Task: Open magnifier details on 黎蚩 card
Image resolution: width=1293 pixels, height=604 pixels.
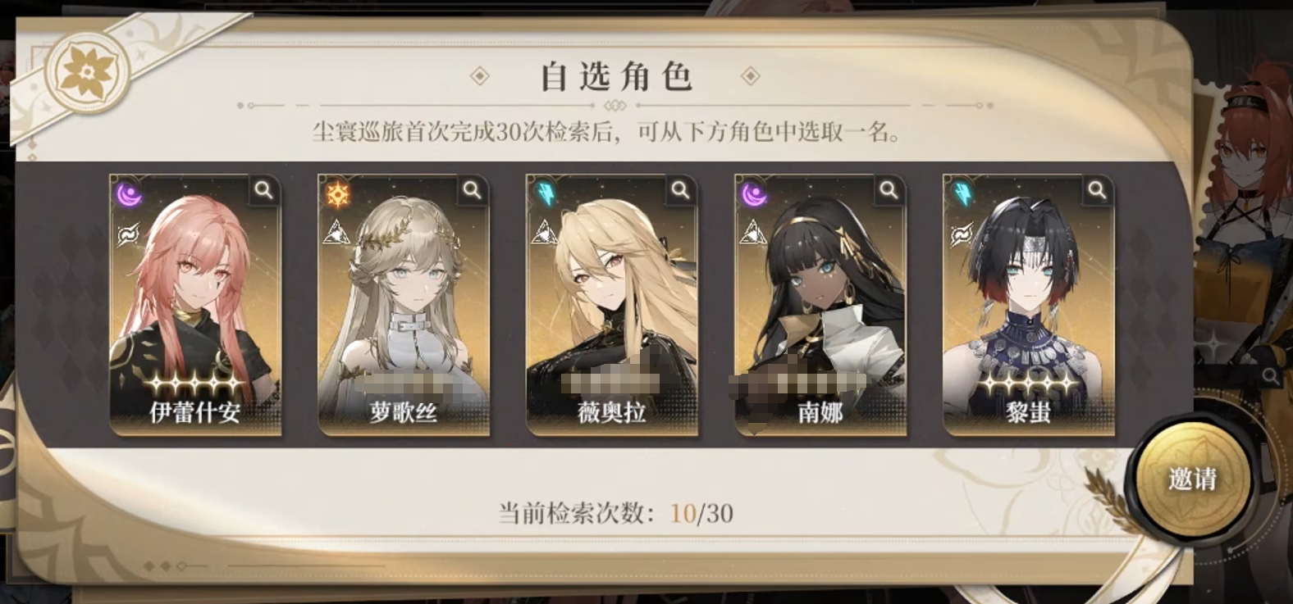Action: point(1097,191)
